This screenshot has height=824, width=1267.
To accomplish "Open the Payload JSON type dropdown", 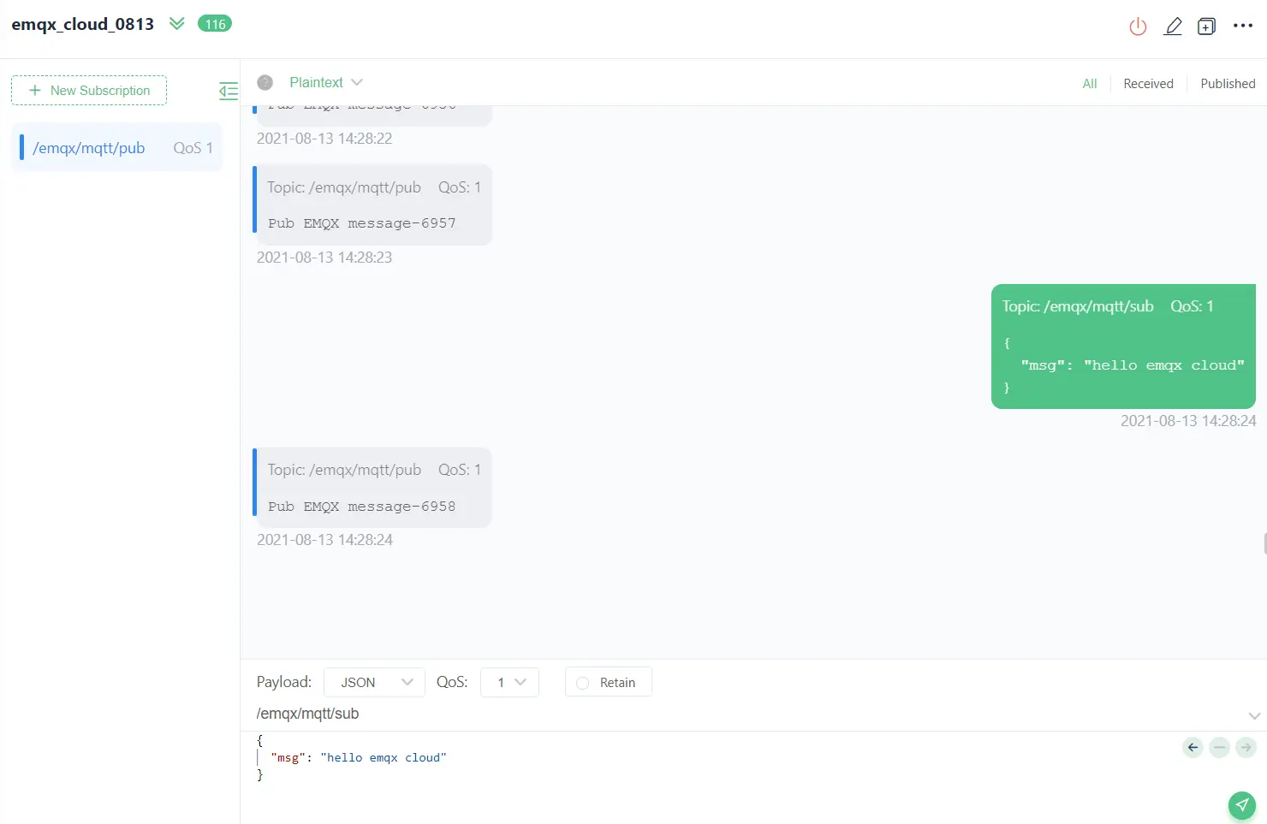I will point(374,682).
